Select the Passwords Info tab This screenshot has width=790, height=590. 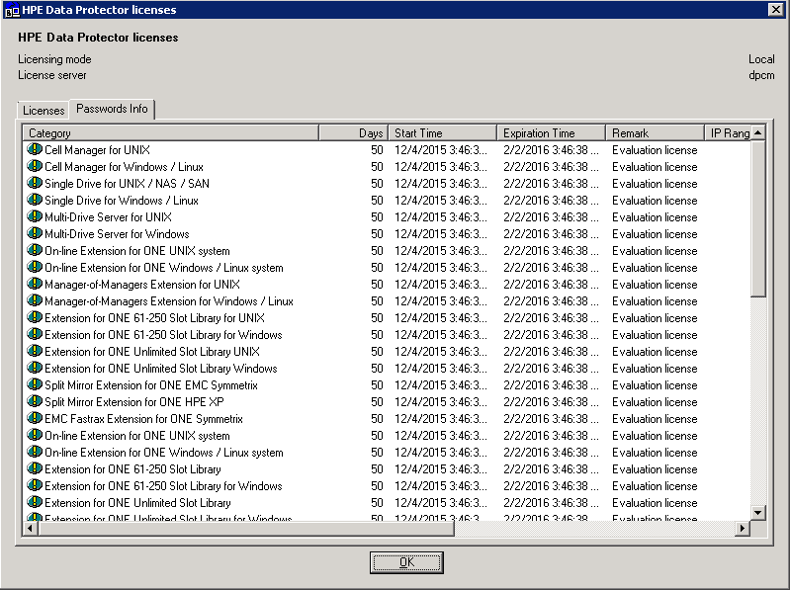112,109
